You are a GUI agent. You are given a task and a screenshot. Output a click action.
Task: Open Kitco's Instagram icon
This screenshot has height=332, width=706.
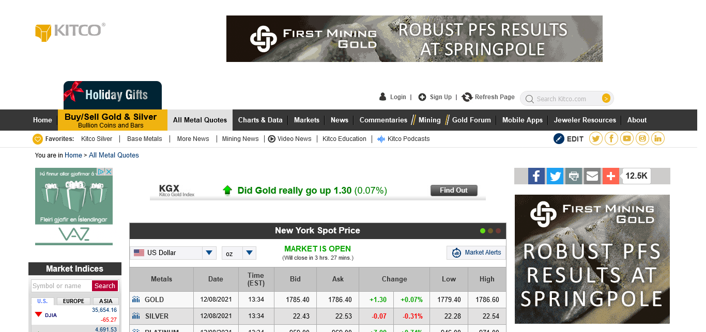tap(642, 138)
